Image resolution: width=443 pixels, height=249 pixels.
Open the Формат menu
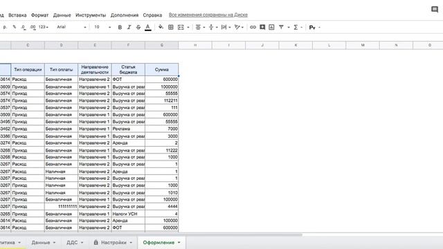(x=39, y=15)
